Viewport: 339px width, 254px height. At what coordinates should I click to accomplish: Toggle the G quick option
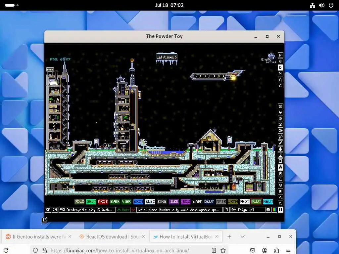click(x=280, y=61)
